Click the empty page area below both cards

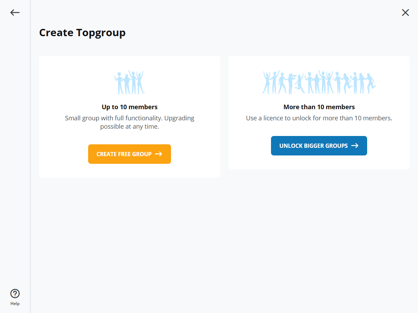point(223,243)
